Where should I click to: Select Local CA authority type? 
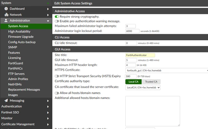pyautogui.click(x=133, y=82)
